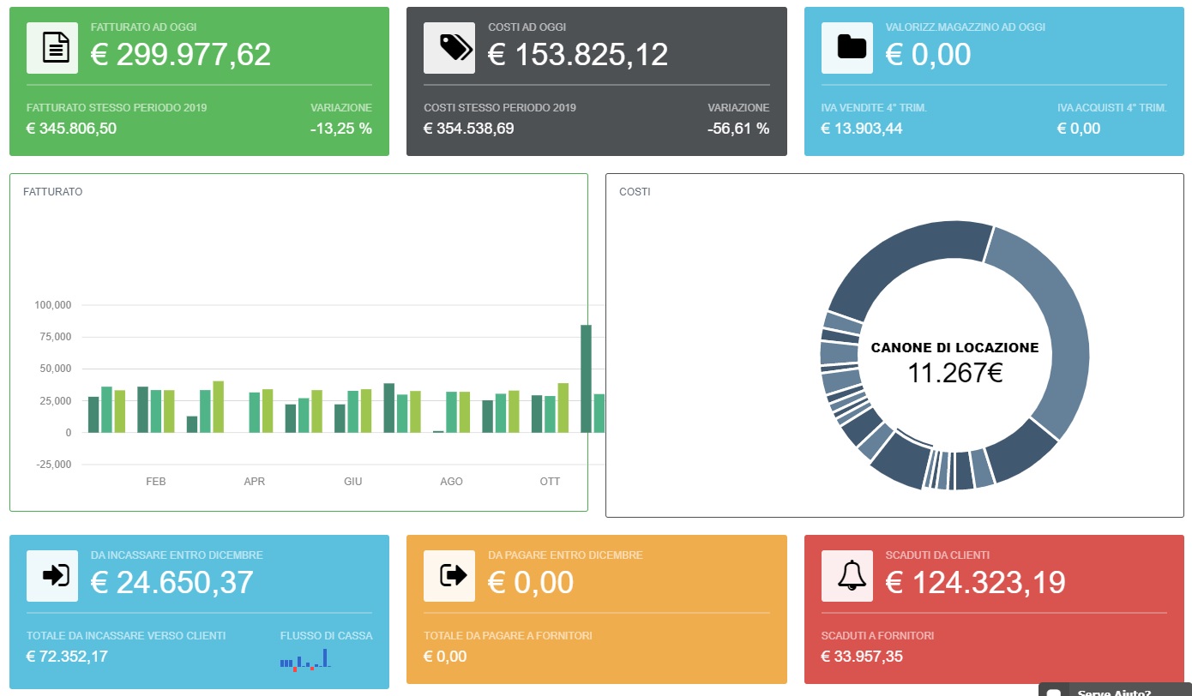The width and height of the screenshot is (1192, 696).
Task: Click the -56,61 % costs variation value
Action: (738, 129)
